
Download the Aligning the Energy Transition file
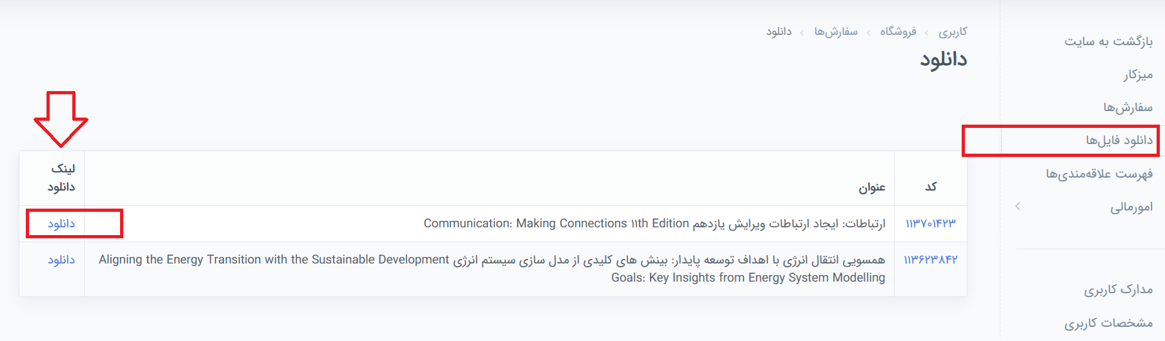point(61,260)
